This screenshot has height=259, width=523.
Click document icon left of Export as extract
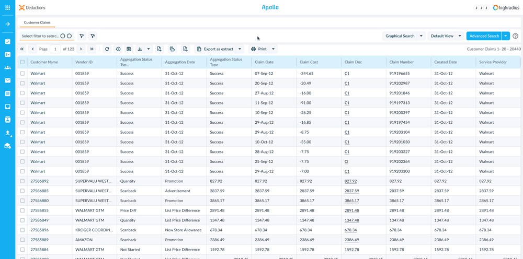pyautogui.click(x=185, y=49)
